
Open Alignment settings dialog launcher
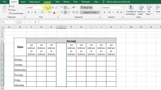coord(100,17)
